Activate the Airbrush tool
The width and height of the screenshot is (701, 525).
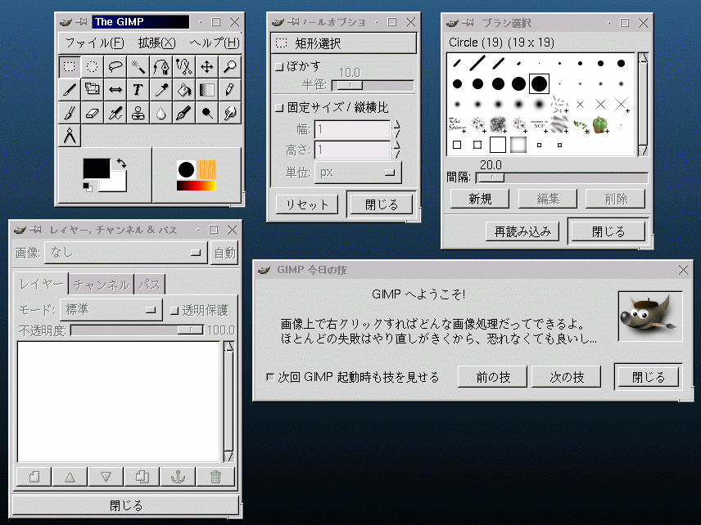[x=115, y=113]
